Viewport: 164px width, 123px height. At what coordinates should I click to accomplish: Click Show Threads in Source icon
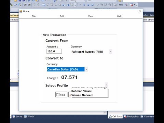click(x=126, y=5)
